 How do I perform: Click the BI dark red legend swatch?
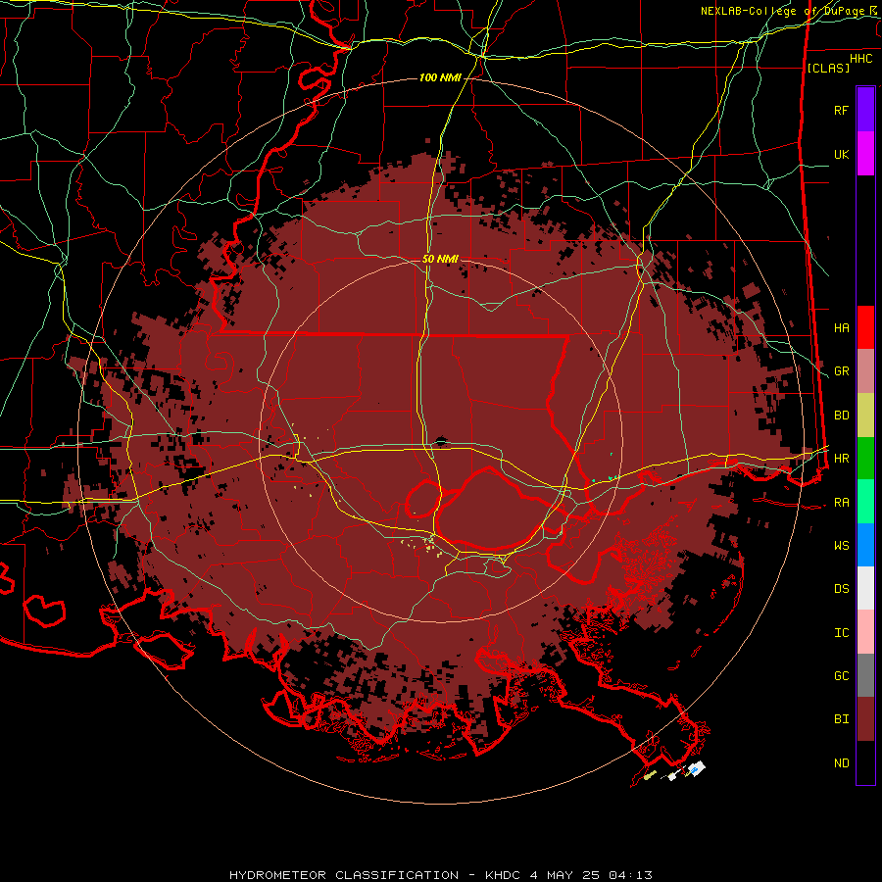pyautogui.click(x=865, y=719)
